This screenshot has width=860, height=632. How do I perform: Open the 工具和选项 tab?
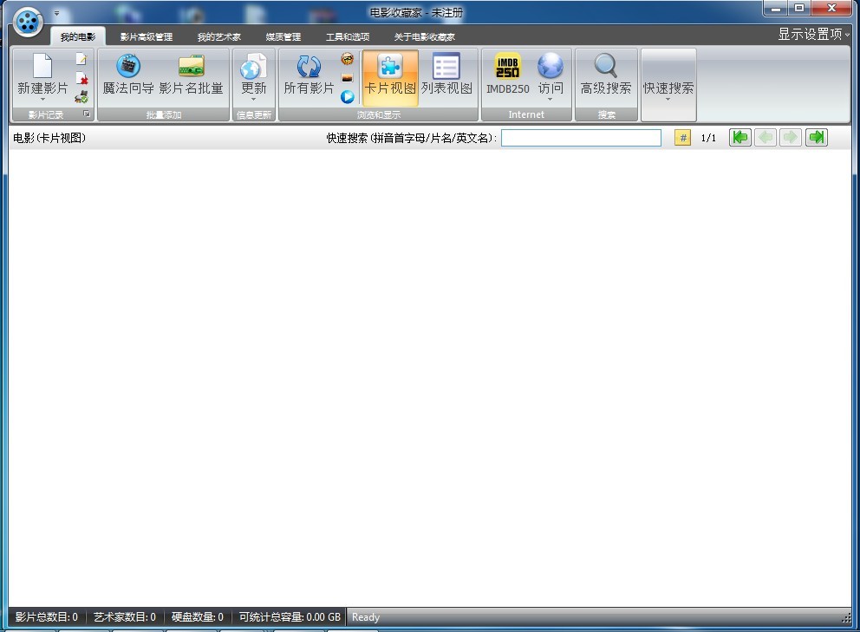pos(347,37)
